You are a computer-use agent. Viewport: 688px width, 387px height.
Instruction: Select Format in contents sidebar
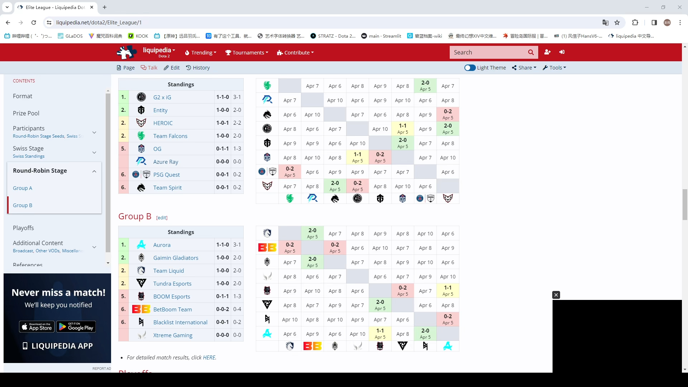click(x=23, y=96)
